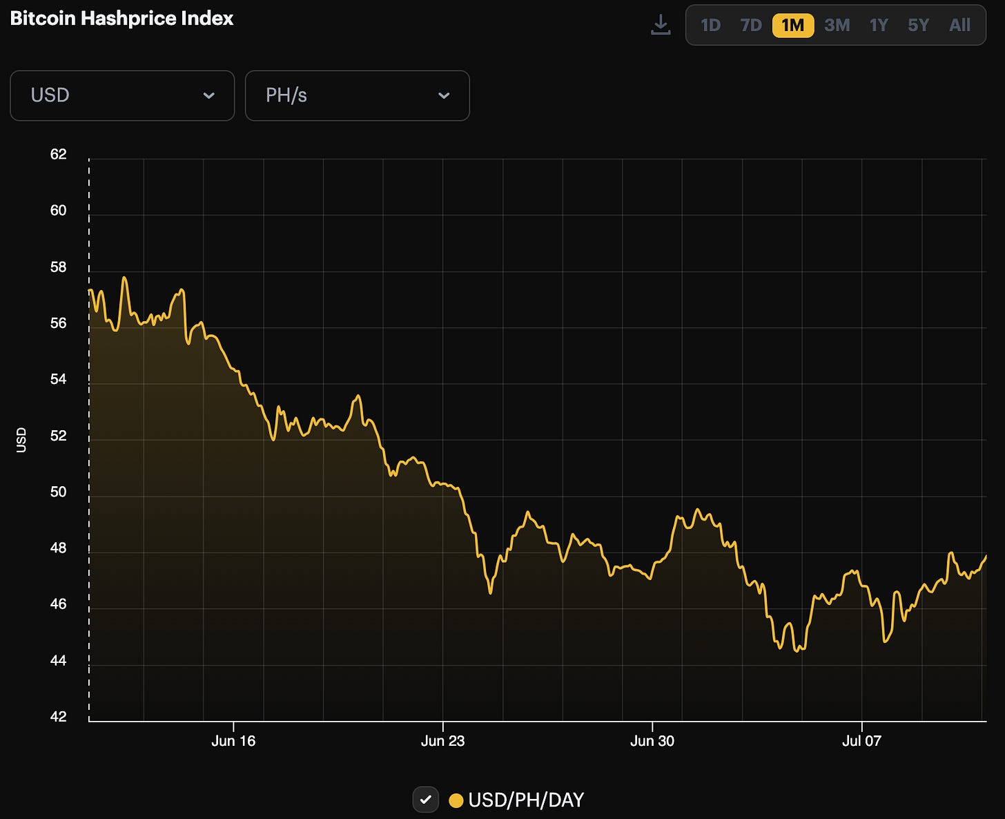Select the 1M time range
This screenshot has height=819, width=1005.
pyautogui.click(x=793, y=26)
